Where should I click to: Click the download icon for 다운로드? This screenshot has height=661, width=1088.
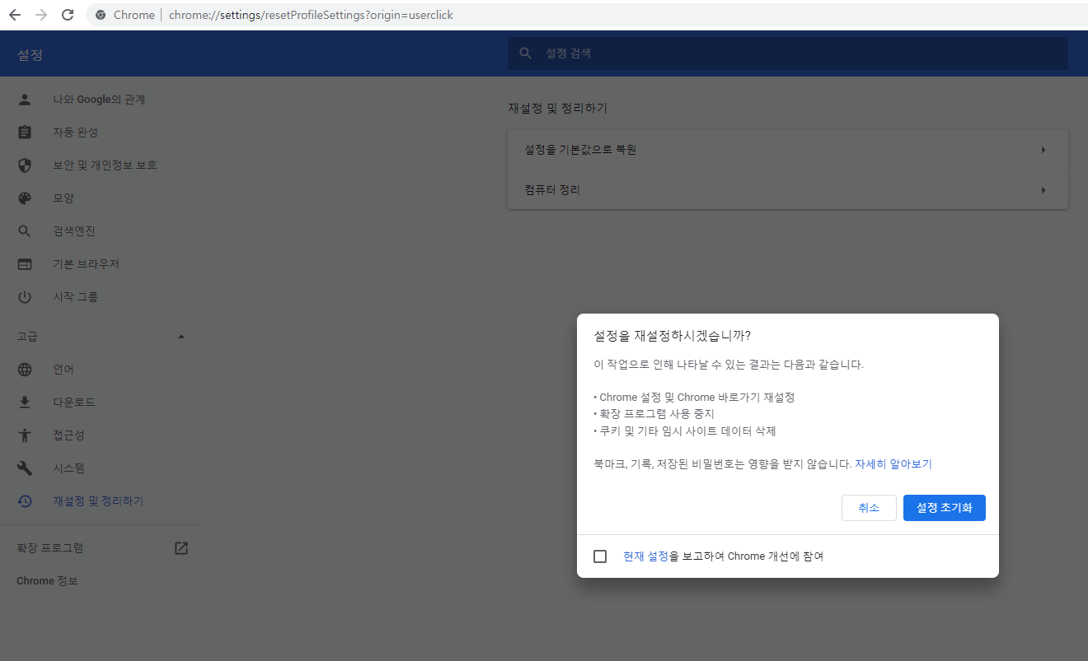pyautogui.click(x=25, y=403)
